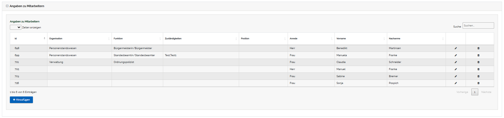Click the Hinzufügen button
Viewport: 504px width, 118px height.
(x=21, y=100)
